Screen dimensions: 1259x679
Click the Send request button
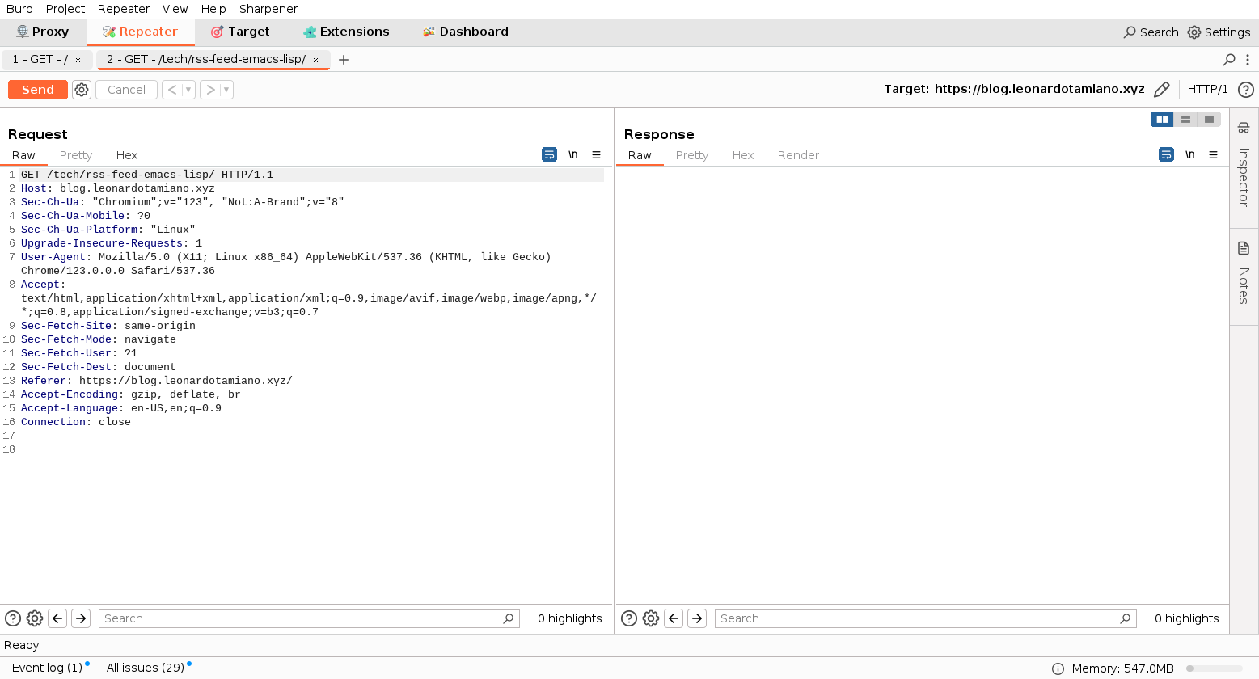[38, 90]
